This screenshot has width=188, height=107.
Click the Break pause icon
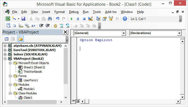tap(78, 19)
